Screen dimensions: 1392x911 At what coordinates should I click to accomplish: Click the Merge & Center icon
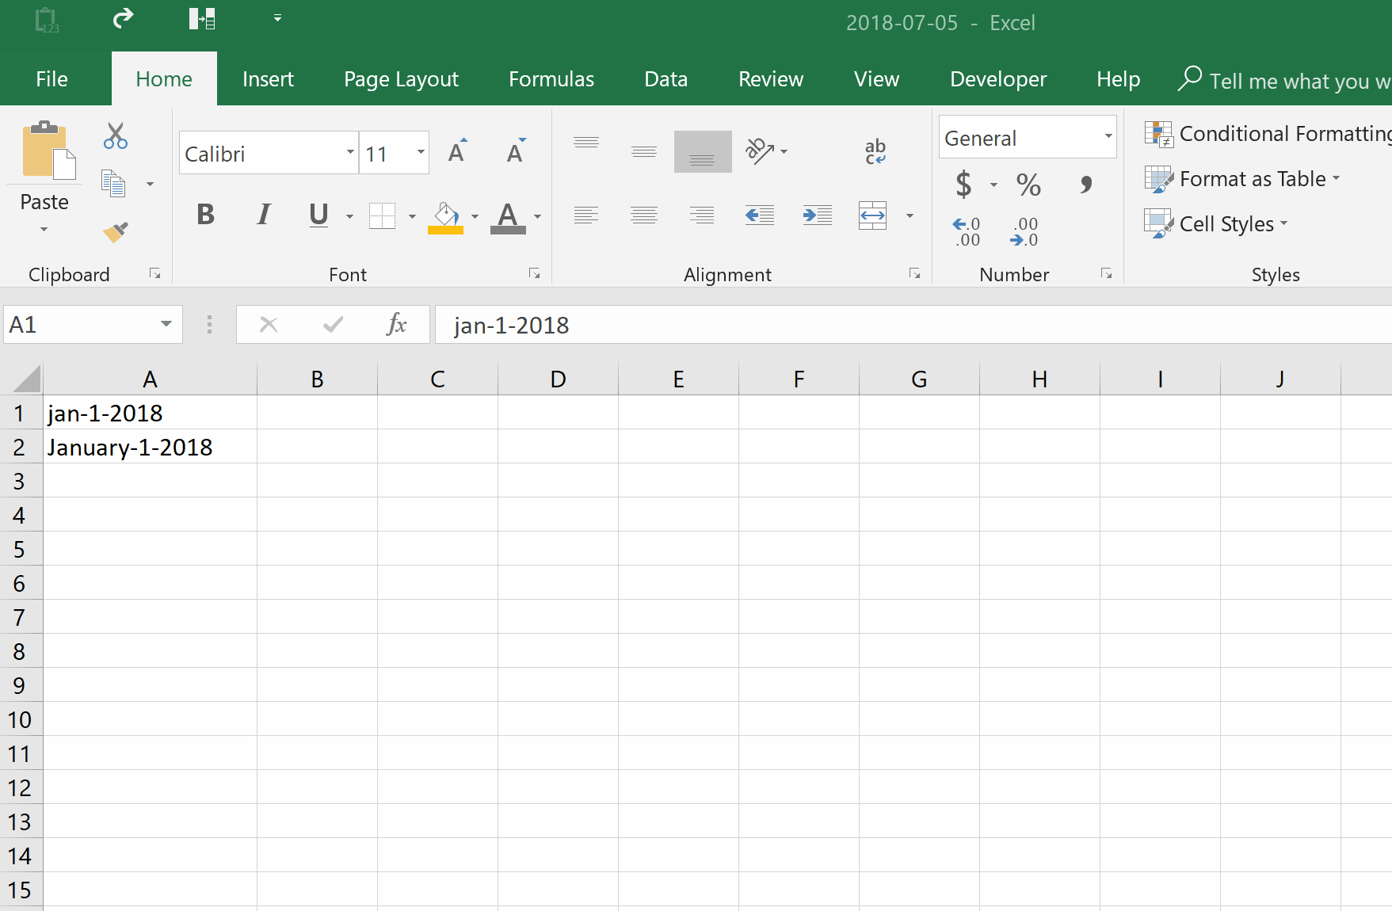click(872, 215)
